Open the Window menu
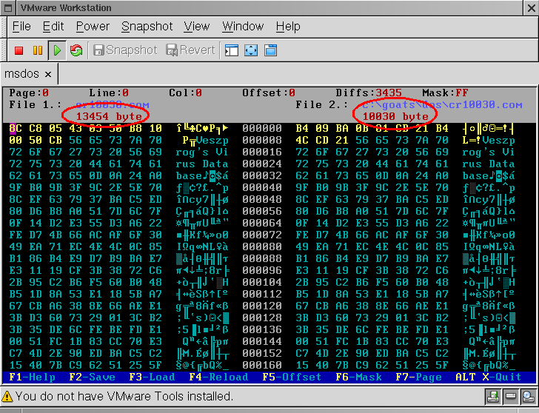Image resolution: width=539 pixels, height=413 pixels. click(x=243, y=27)
